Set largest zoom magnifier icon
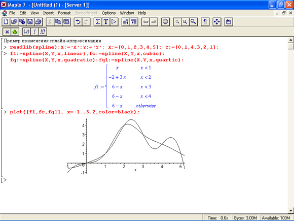Image resolution: width=294 pixels, height=221 pixels. (193, 22)
